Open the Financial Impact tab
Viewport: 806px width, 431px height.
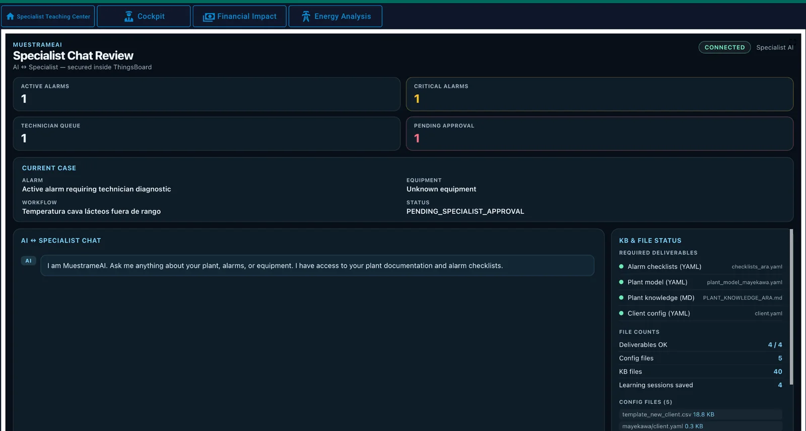pyautogui.click(x=239, y=16)
